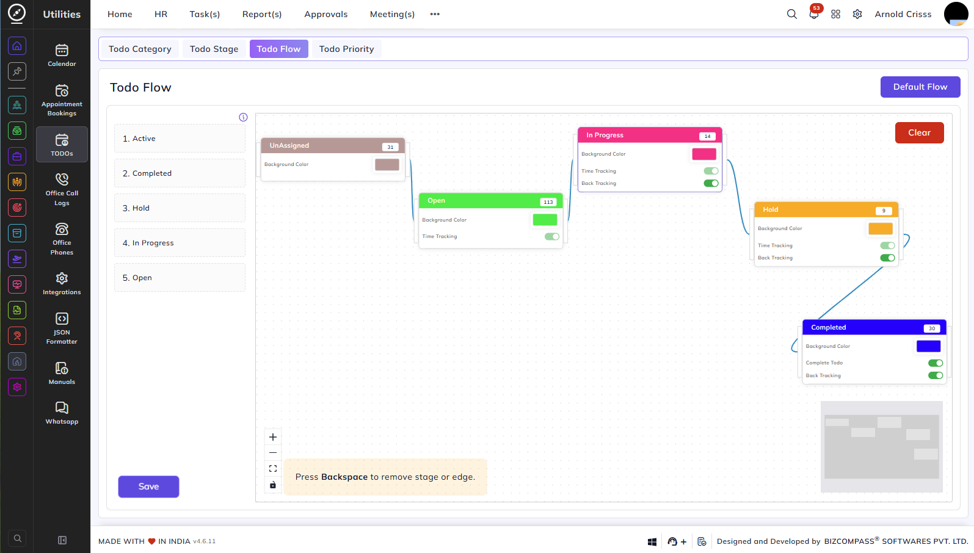Screen dimensions: 974x553
Task: Pick the Hold background color swatch
Action: (x=880, y=228)
